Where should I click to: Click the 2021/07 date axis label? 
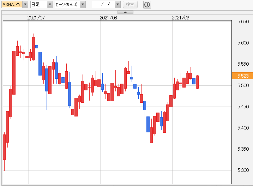click(36, 18)
